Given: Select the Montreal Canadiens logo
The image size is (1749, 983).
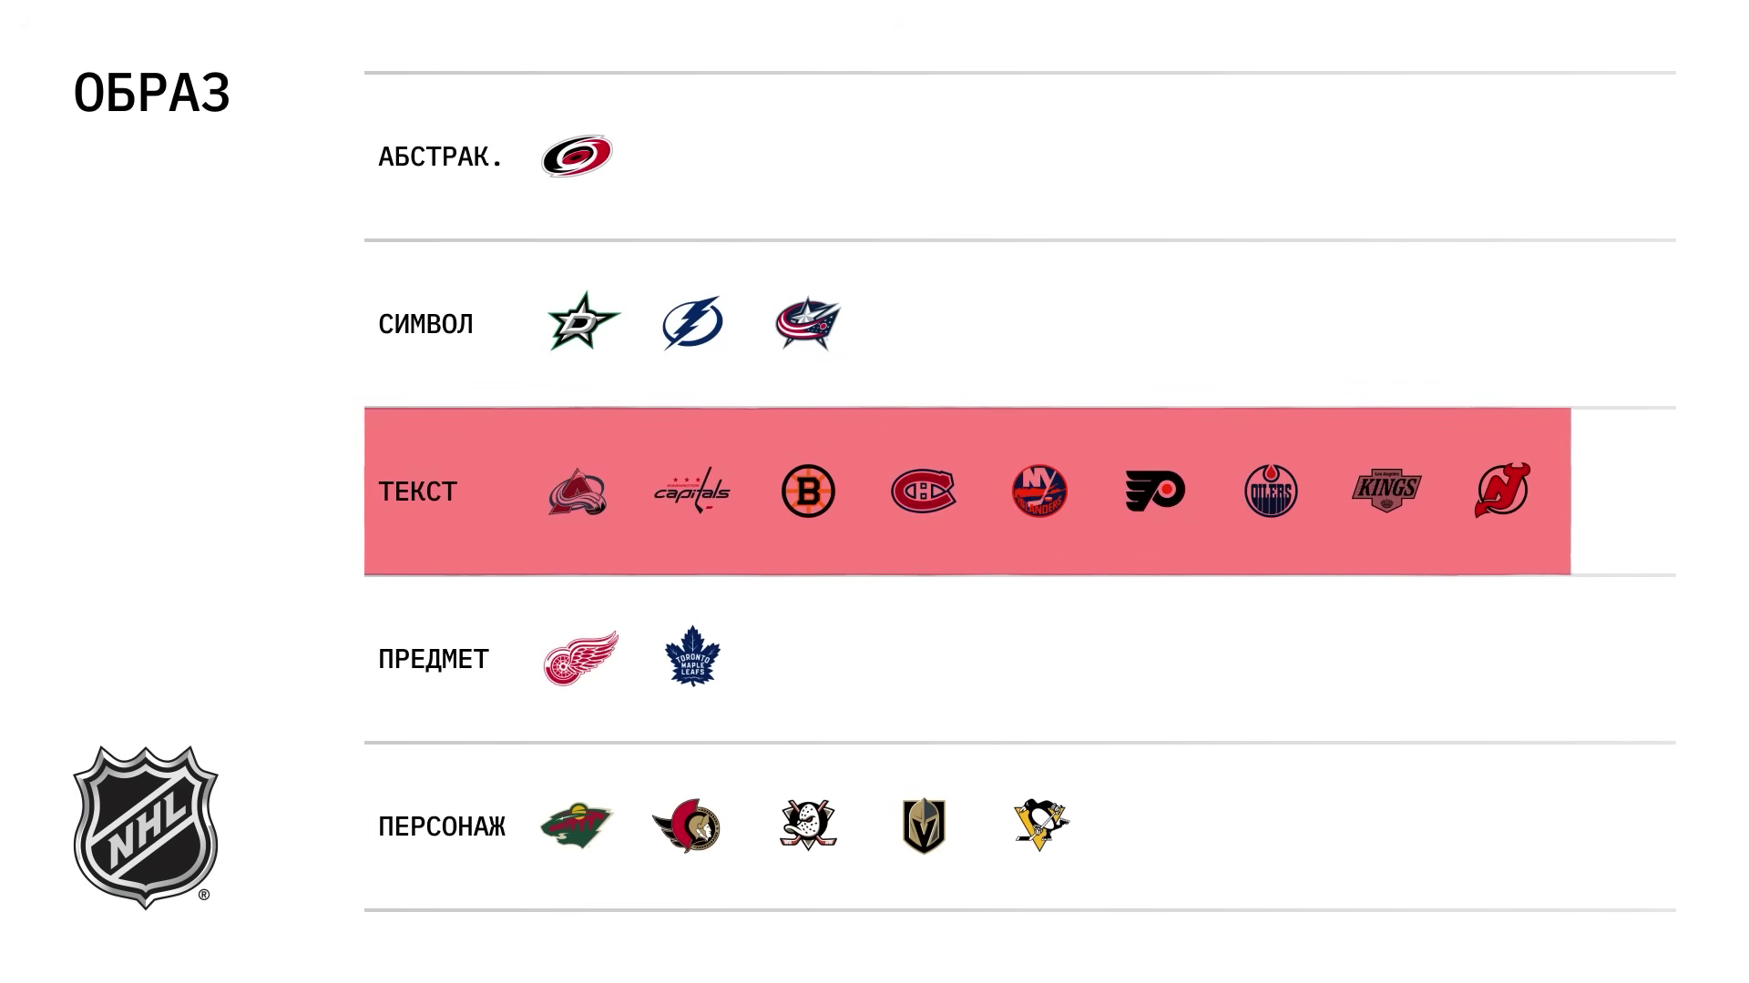Looking at the screenshot, I should click(923, 491).
